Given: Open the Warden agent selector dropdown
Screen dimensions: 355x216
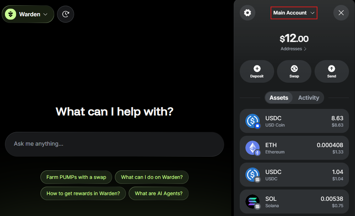Looking at the screenshot, I should (x=28, y=14).
